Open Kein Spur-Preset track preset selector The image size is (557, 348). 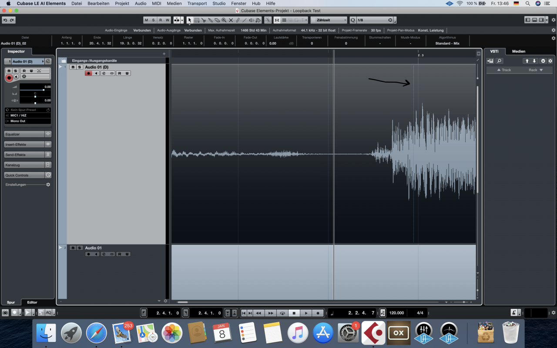[x=28, y=110]
